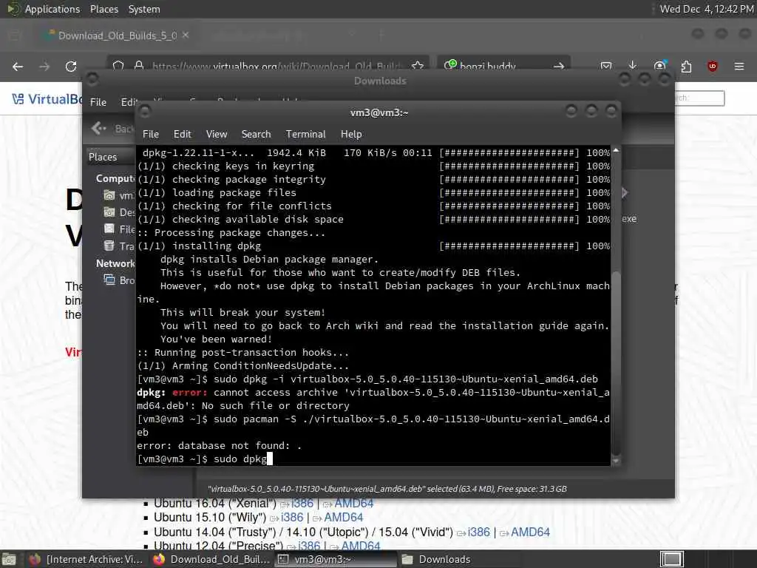This screenshot has height=568, width=757.
Task: Click the terminal scrollbar up arrow
Action: [616, 150]
